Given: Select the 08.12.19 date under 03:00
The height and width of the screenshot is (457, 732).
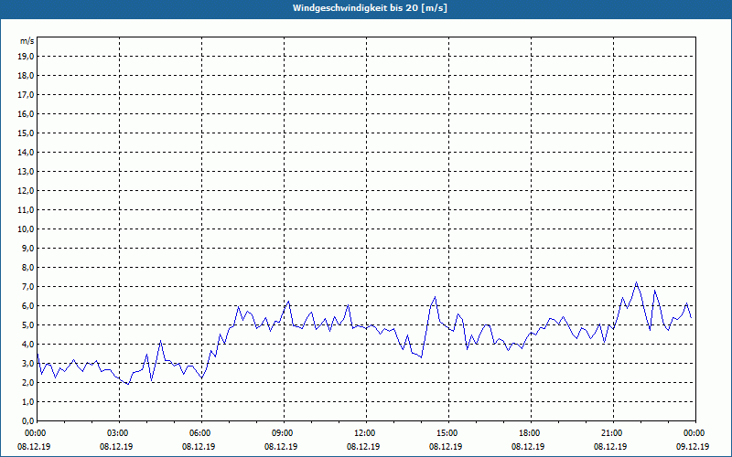Looking at the screenshot, I should (x=116, y=446).
